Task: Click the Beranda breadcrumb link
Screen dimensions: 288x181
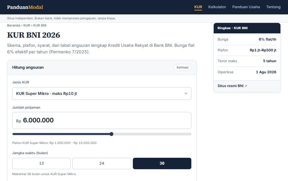Action: [13, 26]
